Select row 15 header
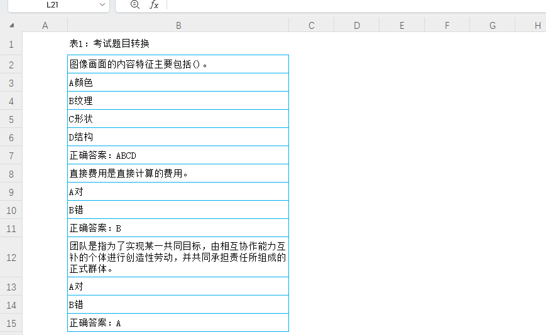The height and width of the screenshot is (335, 546). click(11, 324)
